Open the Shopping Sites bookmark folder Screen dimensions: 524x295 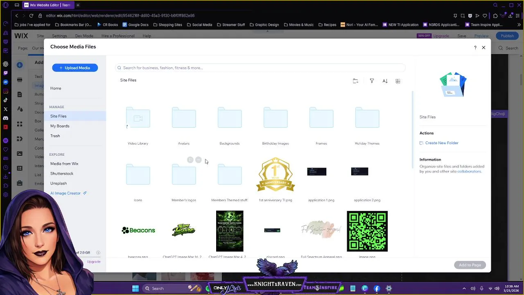pos(167,25)
